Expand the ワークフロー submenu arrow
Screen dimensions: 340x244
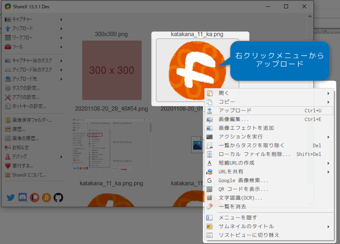pos(61,38)
